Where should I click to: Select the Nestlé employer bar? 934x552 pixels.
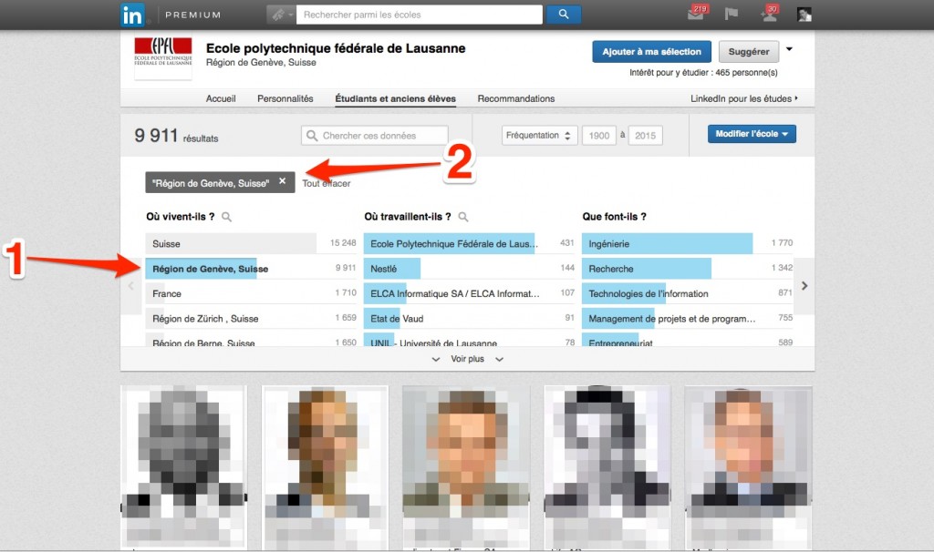470,269
